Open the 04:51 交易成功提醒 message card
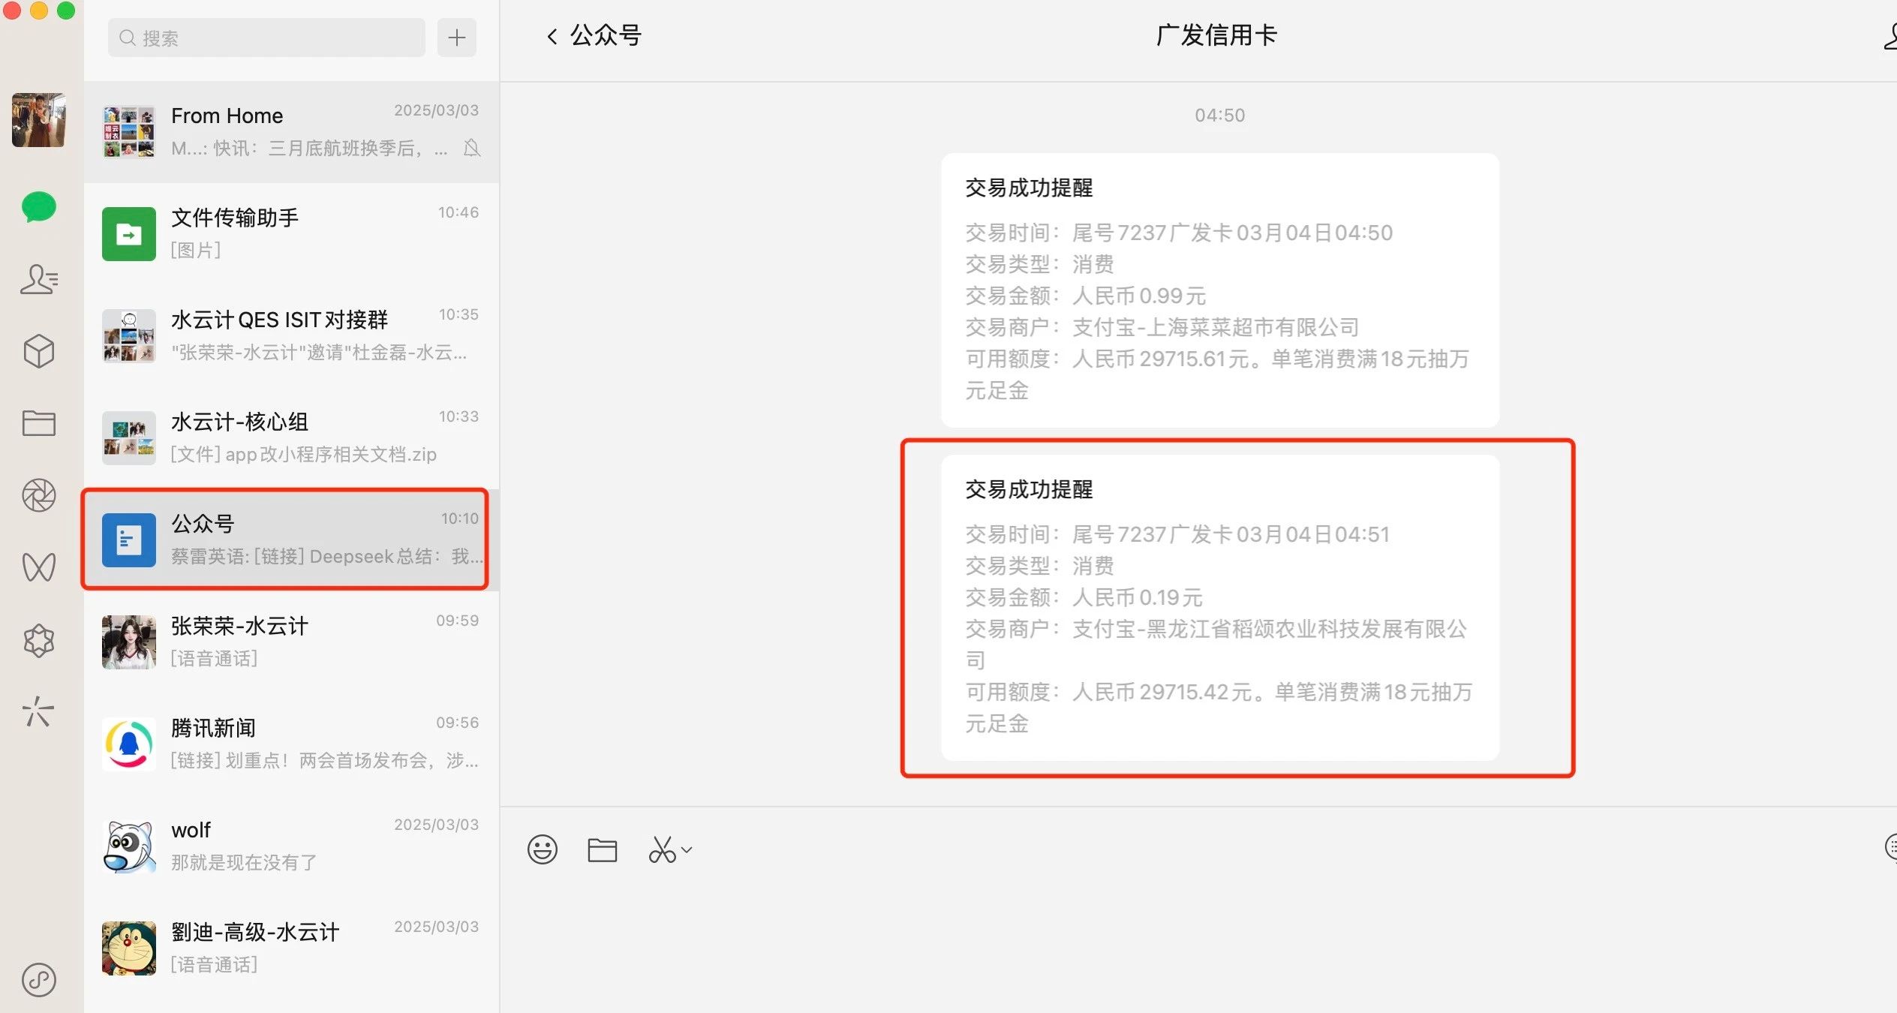The image size is (1897, 1013). (x=1220, y=608)
